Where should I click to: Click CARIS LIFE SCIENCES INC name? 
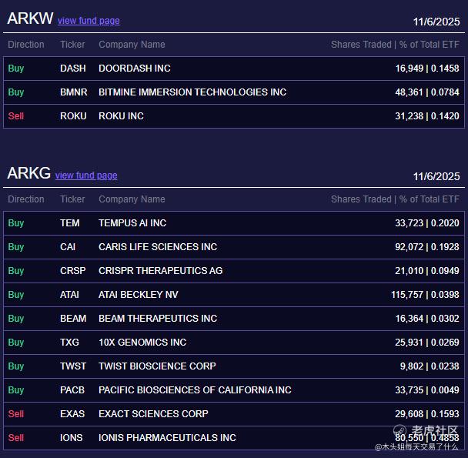(158, 247)
